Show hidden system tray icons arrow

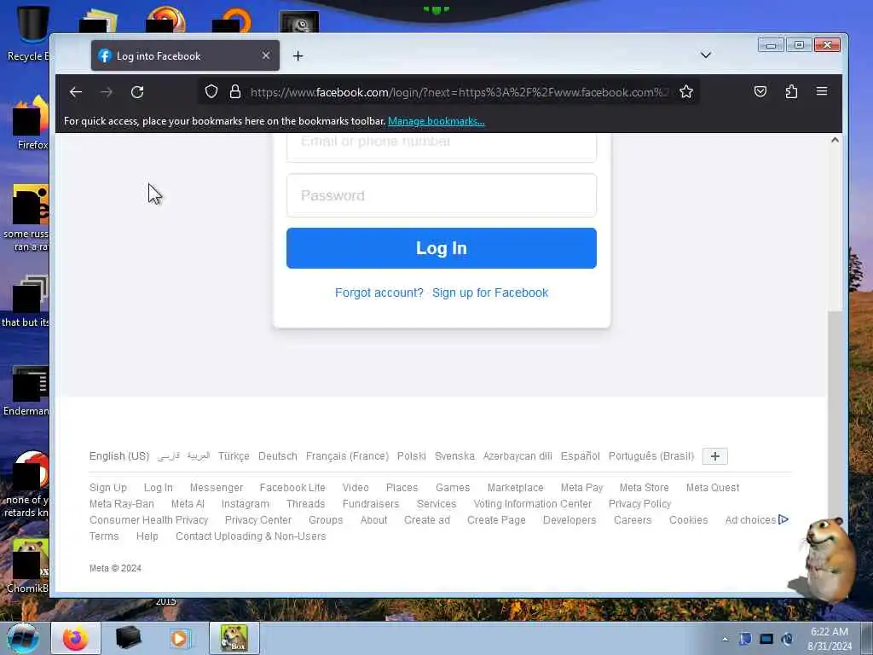coord(725,639)
